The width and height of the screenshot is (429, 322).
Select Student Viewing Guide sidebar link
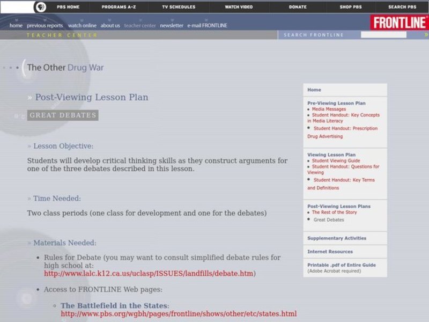[336, 160]
